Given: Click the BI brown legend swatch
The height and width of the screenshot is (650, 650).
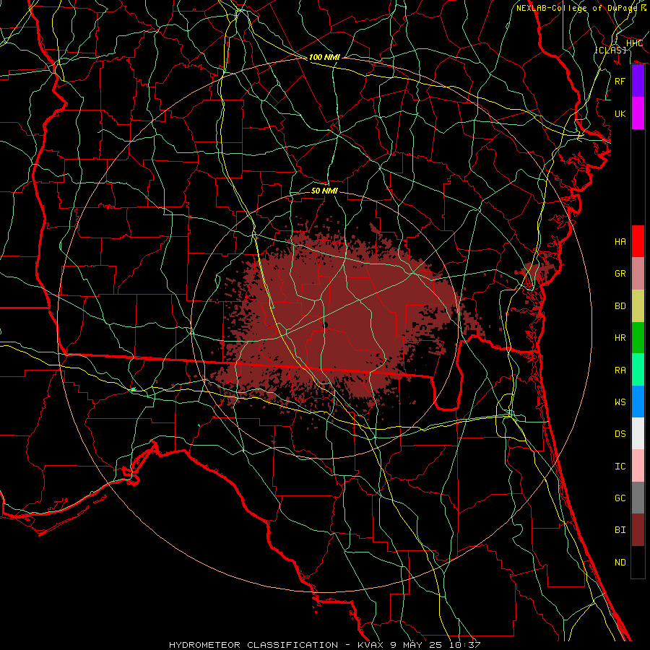Looking at the screenshot, I should click(638, 530).
